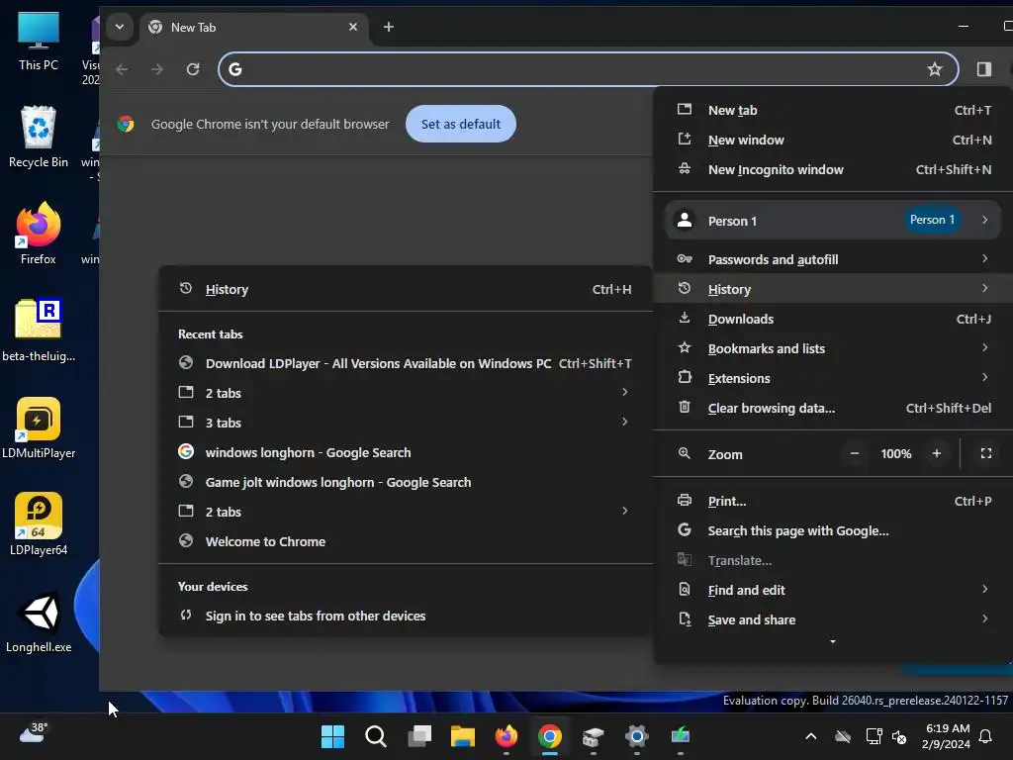Open the side panel icon

tap(983, 69)
